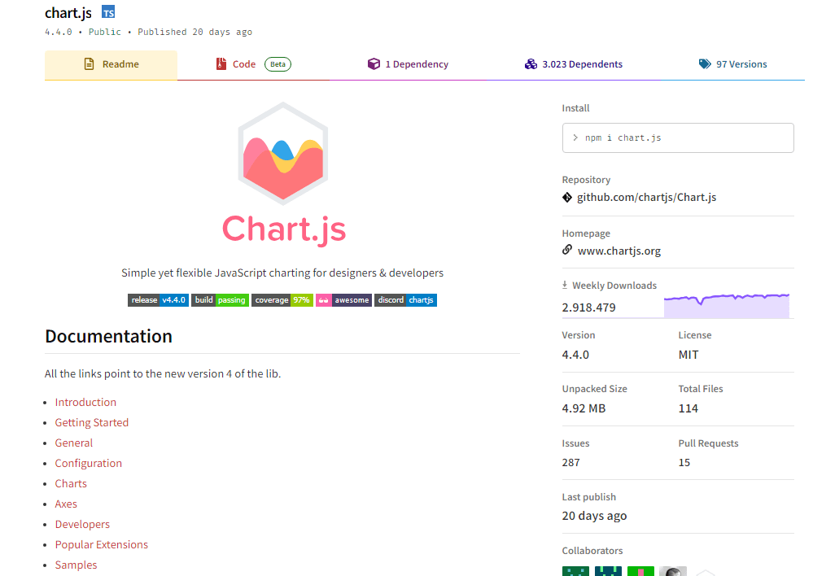Open the 1 Dependency tab
Screen dimensions: 813x576
point(408,65)
